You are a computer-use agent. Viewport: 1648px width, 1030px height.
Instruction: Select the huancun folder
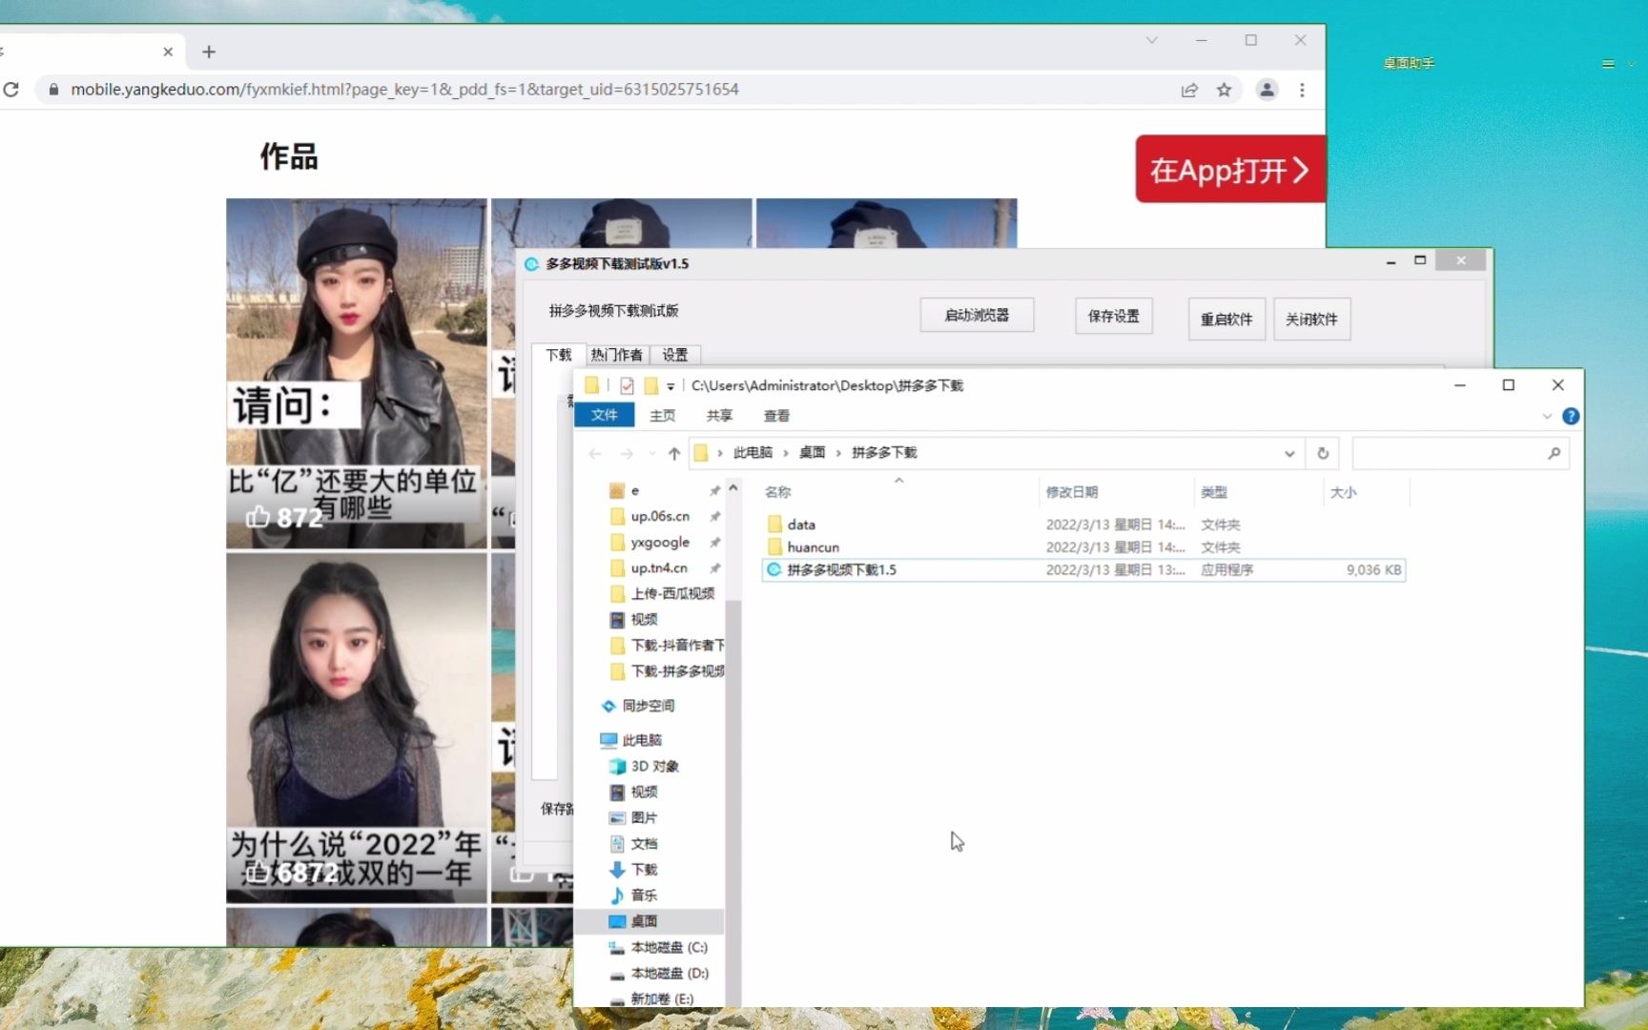pyautogui.click(x=1083, y=547)
